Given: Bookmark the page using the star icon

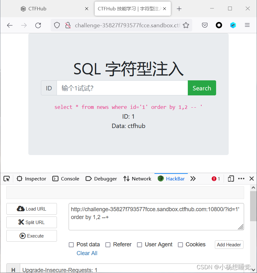Looking at the screenshot, I should (x=186, y=25).
